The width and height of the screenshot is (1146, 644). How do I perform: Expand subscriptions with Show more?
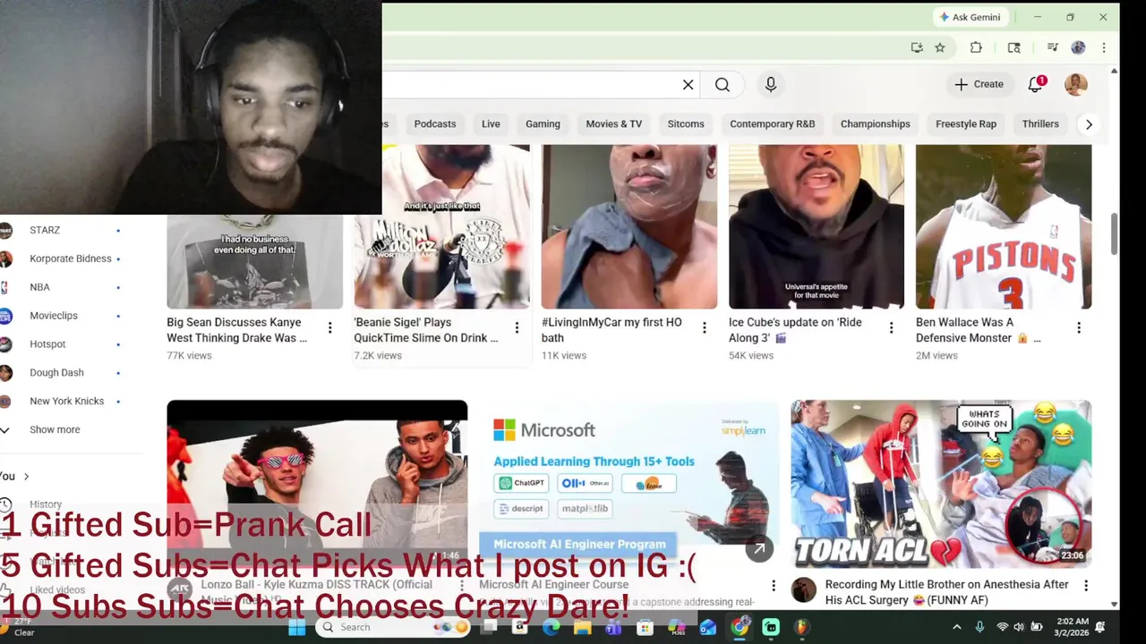pyautogui.click(x=55, y=429)
